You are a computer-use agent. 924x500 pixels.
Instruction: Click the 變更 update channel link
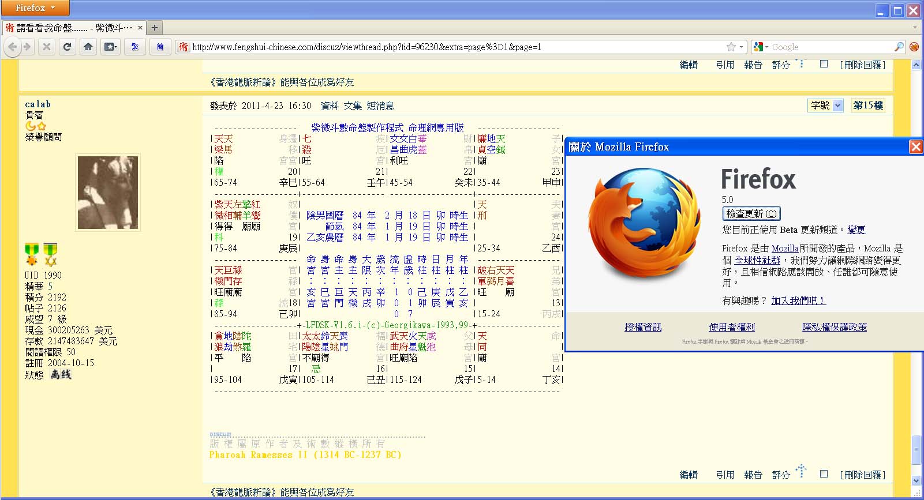coord(856,230)
